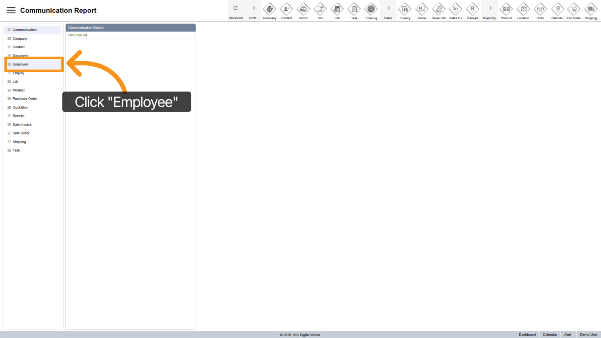This screenshot has height=338, width=601.
Task: Choose Sale Invoice from sidebar
Action: 22,124
